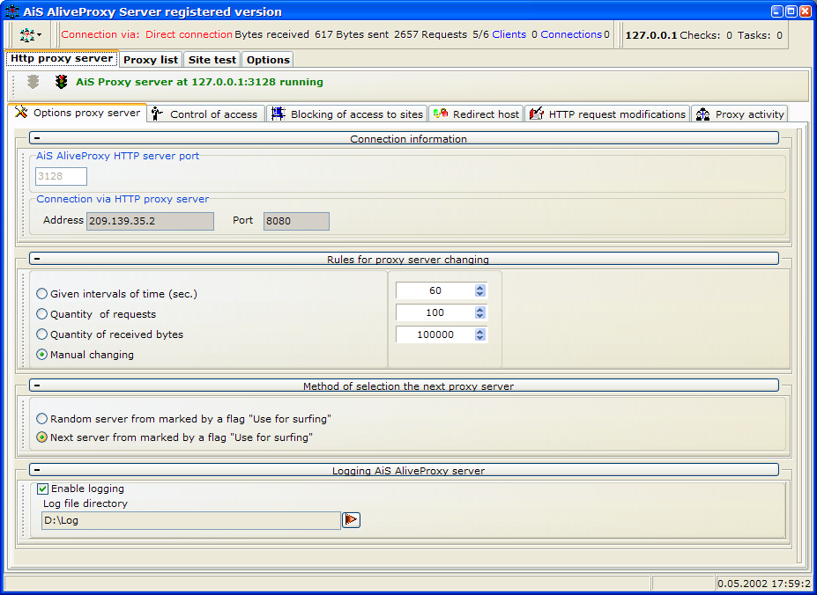Click the application icon in the title bar
Screen dimensions: 817x595
pos(11,11)
